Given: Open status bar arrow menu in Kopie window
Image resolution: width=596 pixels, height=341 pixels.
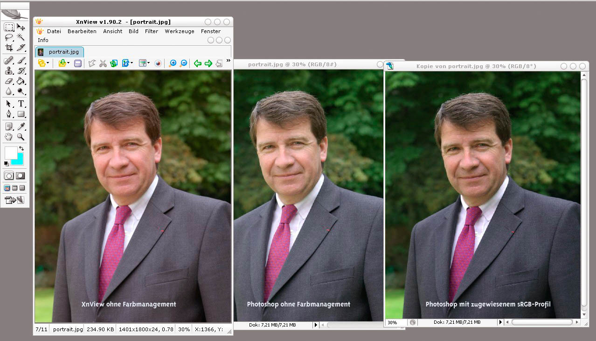Looking at the screenshot, I should pyautogui.click(x=501, y=322).
